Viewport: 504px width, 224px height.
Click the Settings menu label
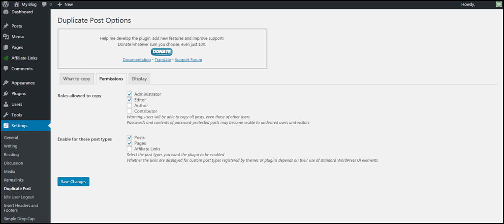point(19,126)
